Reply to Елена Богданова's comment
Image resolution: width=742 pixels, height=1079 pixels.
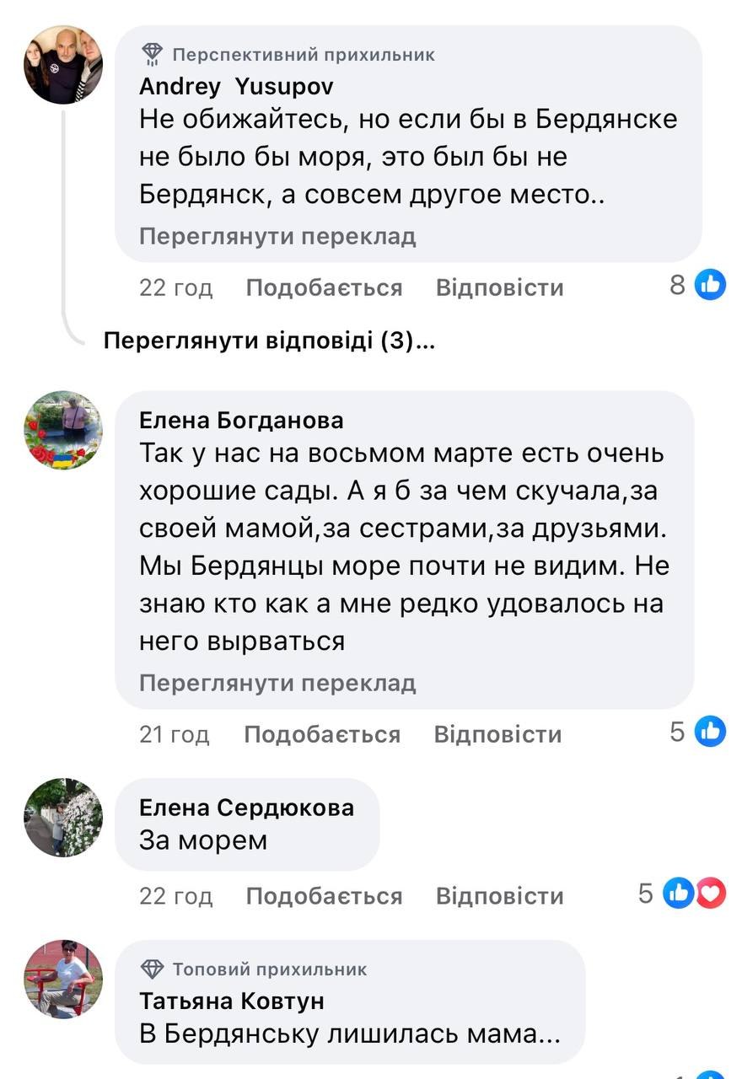click(x=497, y=734)
